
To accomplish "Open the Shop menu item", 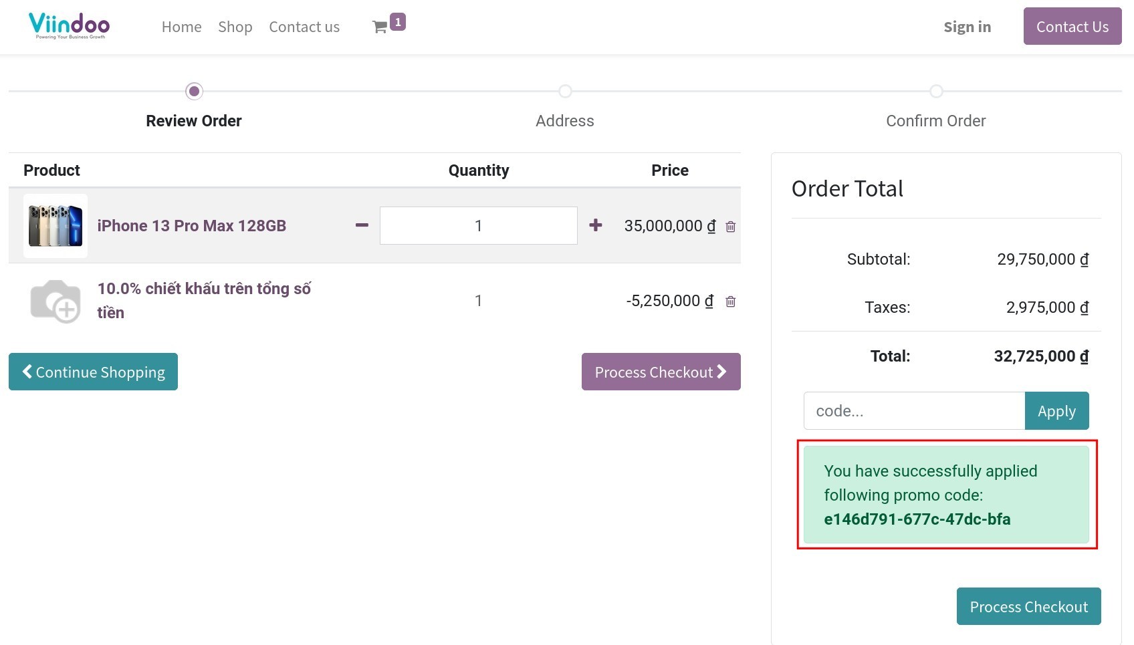I will click(x=235, y=27).
